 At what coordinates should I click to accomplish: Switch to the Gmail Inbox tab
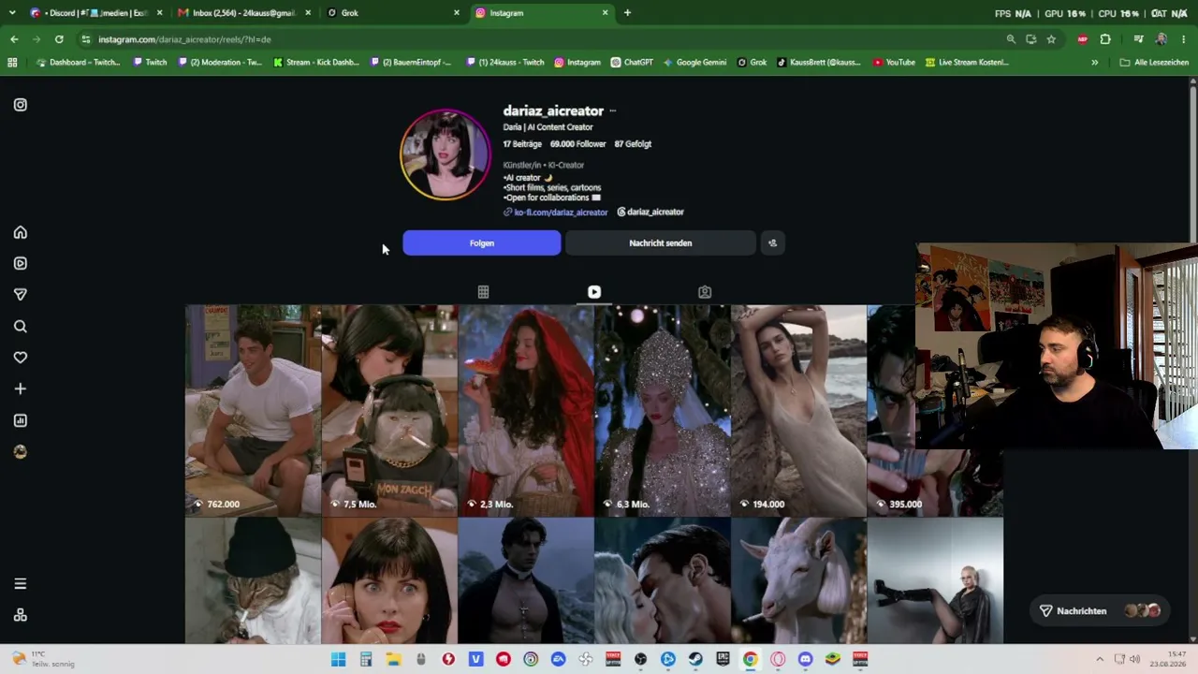coord(243,13)
